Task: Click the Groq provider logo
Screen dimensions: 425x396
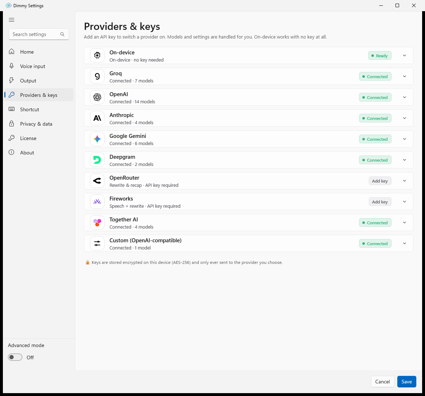Action: pos(97,76)
